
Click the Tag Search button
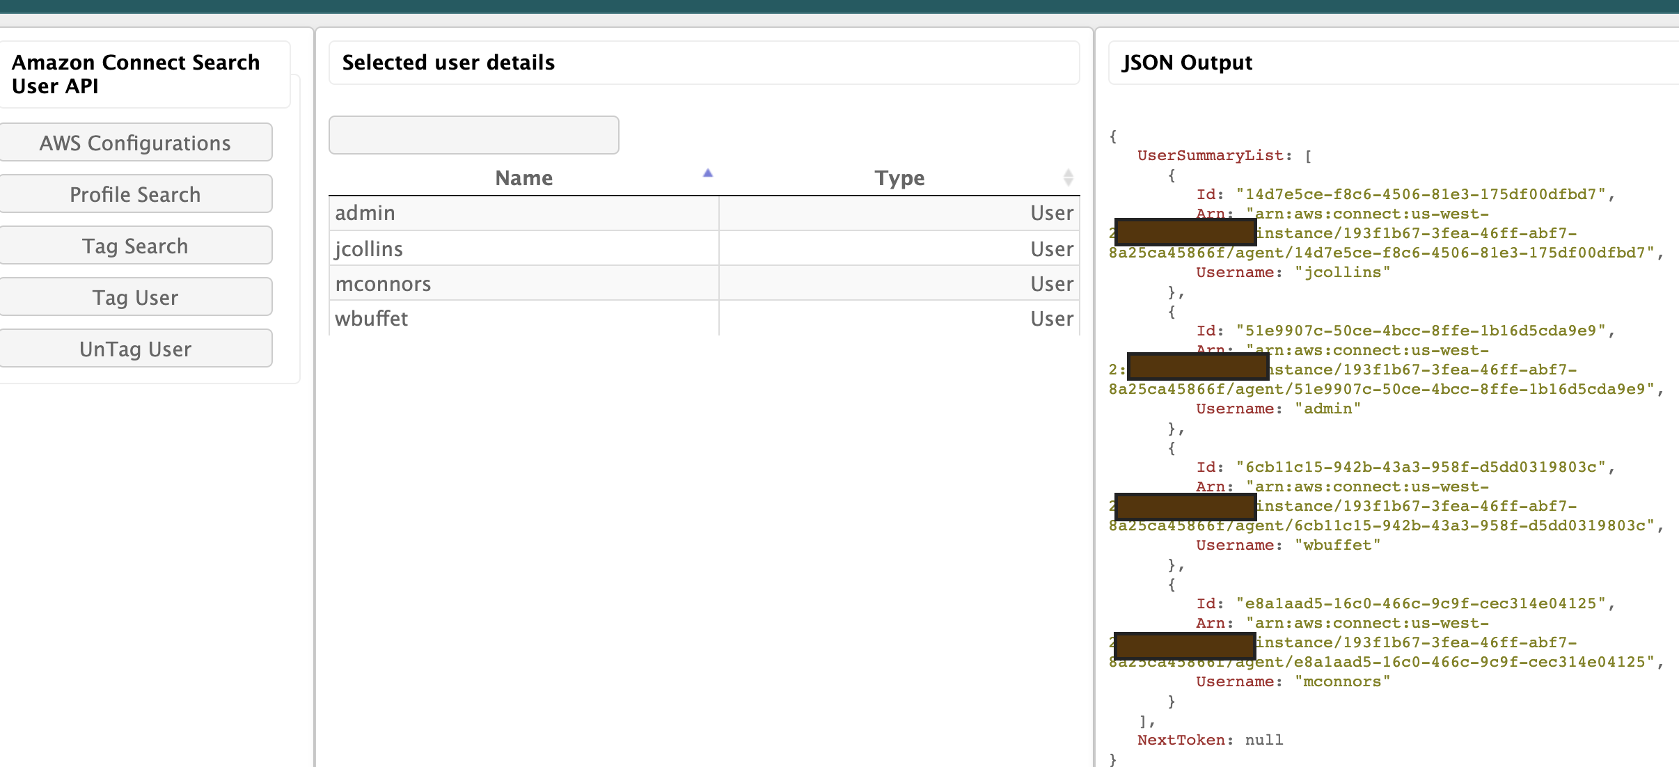pyautogui.click(x=135, y=246)
